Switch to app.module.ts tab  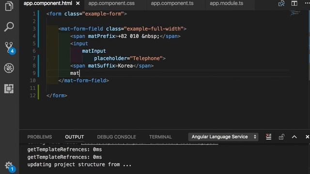(226, 3)
